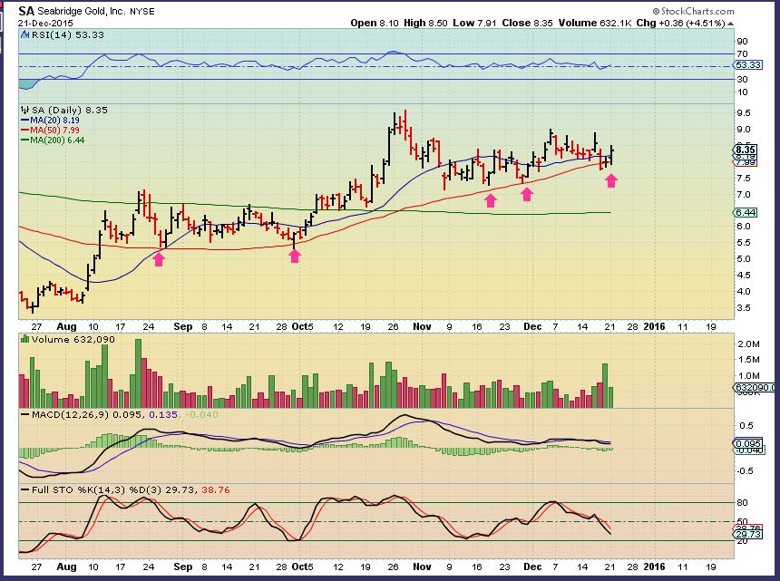Image resolution: width=780 pixels, height=581 pixels.
Task: Click the bold SA ticker symbol
Action: (26, 11)
